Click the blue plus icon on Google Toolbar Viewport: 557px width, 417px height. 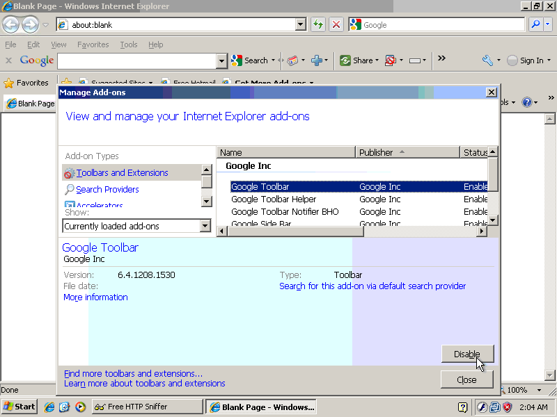click(316, 60)
